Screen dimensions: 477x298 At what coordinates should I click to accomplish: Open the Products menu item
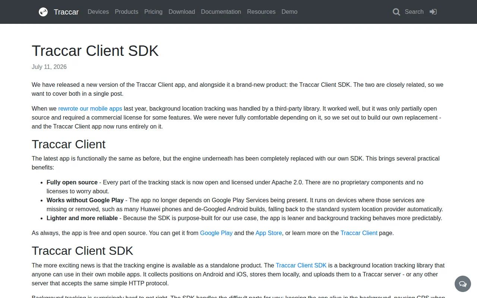[127, 12]
